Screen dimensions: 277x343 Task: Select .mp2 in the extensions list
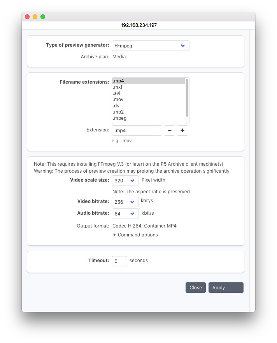148,112
